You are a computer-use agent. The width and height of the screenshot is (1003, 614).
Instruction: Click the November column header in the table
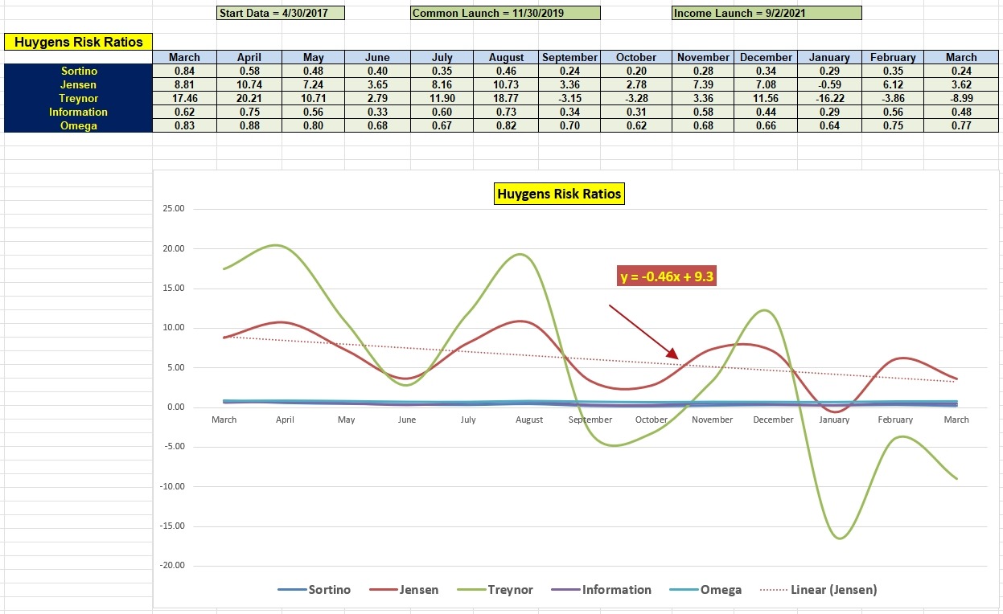(x=703, y=57)
